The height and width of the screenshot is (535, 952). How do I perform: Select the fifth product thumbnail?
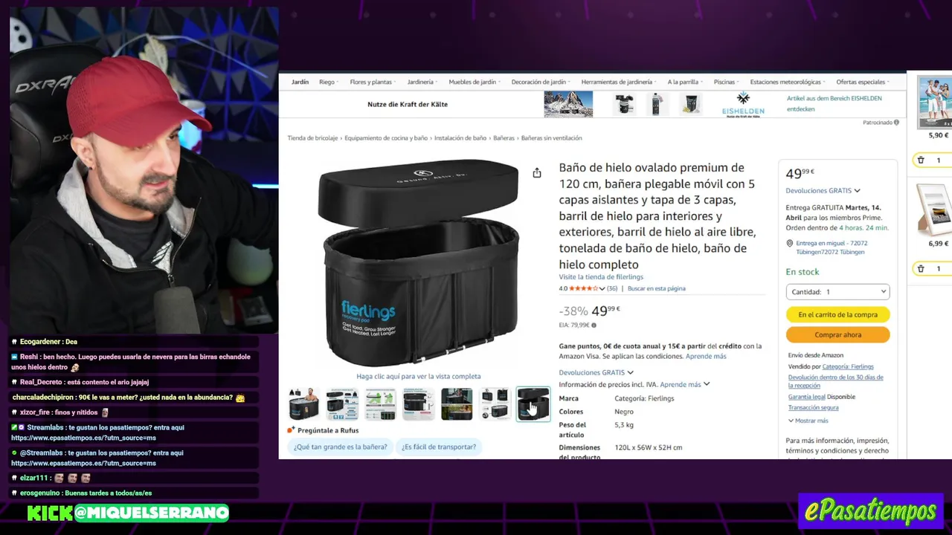457,404
